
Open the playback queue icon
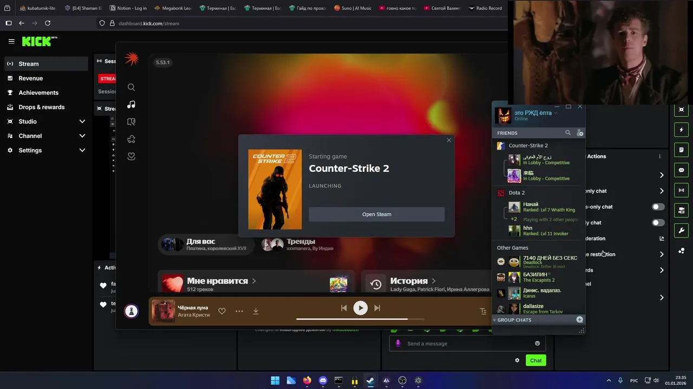[x=483, y=311]
